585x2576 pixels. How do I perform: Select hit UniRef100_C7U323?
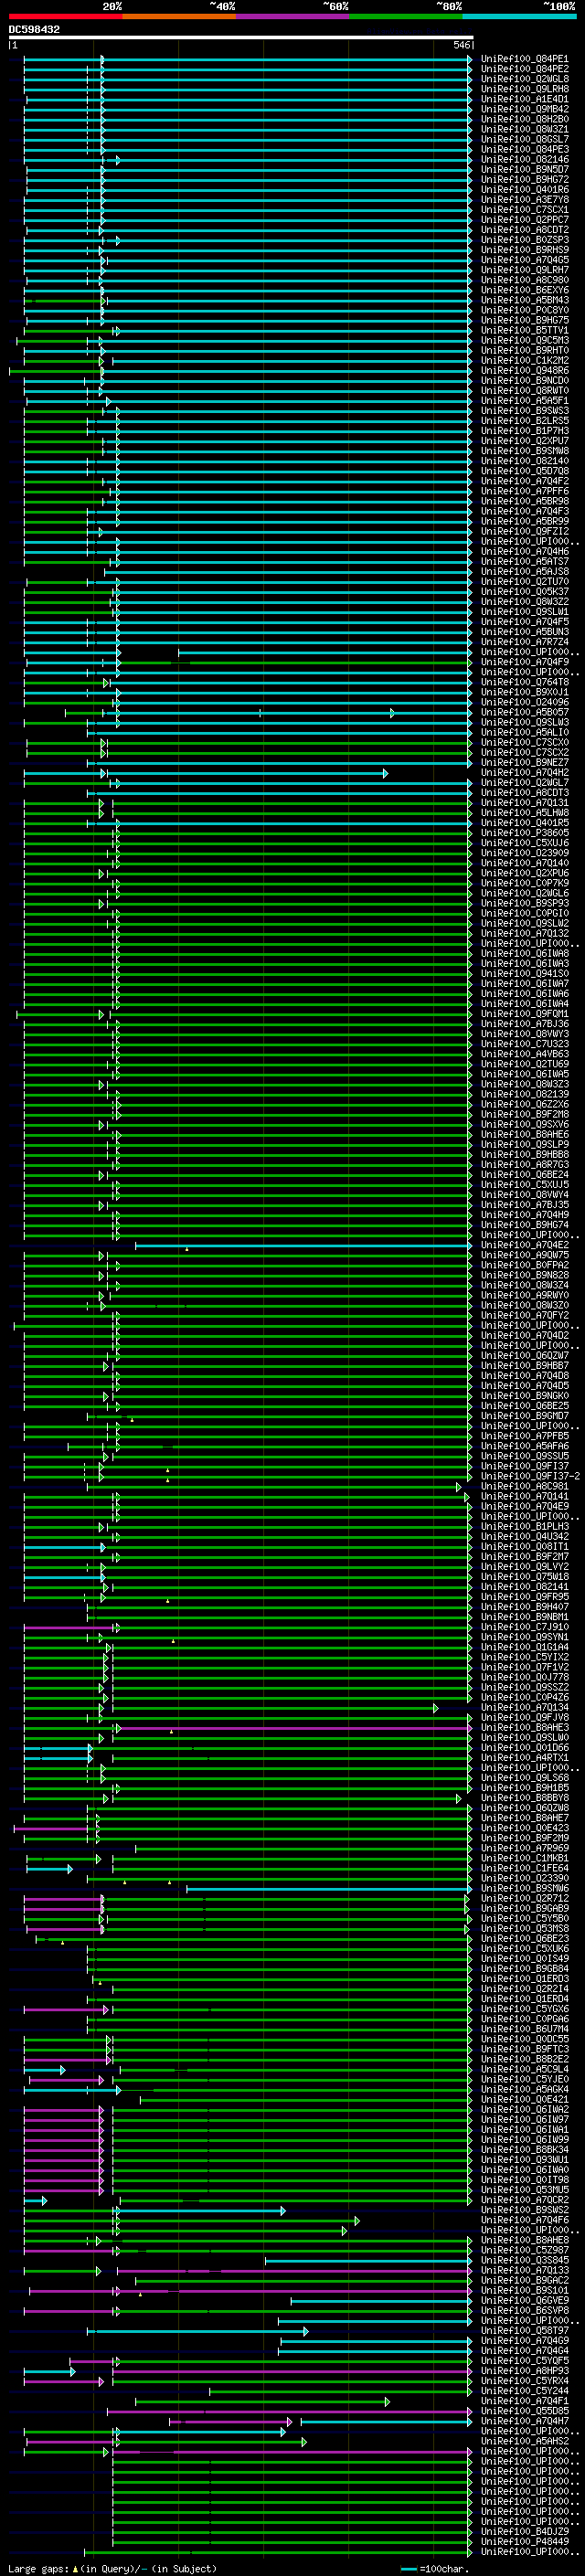click(x=525, y=1043)
